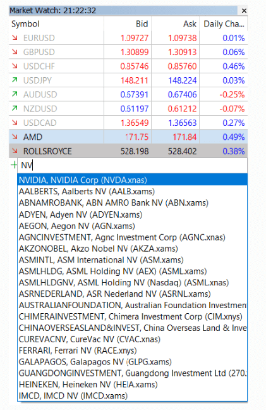The image size is (266, 410).
Task: Click USDJPY ask price 148.224
Action: click(x=182, y=80)
